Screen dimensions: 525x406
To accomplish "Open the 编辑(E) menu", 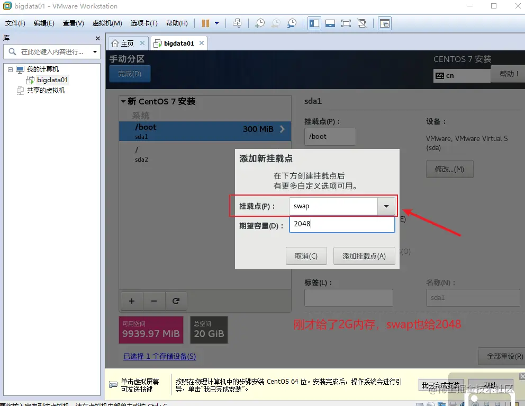I will (44, 23).
